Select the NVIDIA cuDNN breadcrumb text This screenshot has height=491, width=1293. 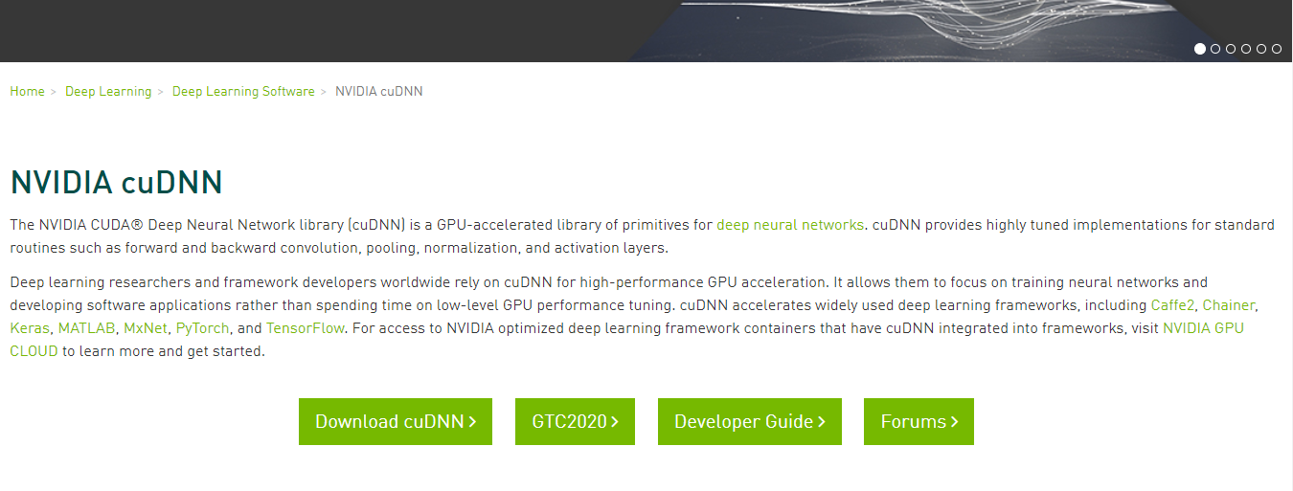click(x=378, y=91)
